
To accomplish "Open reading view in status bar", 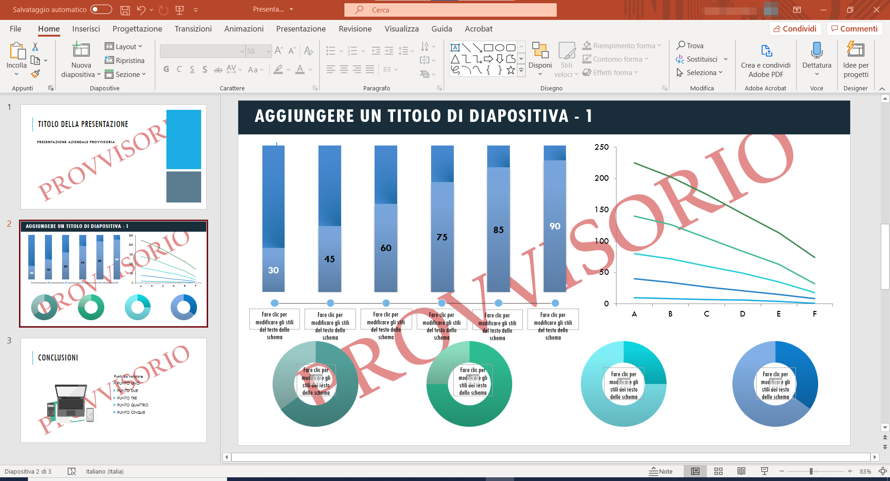I will [741, 471].
